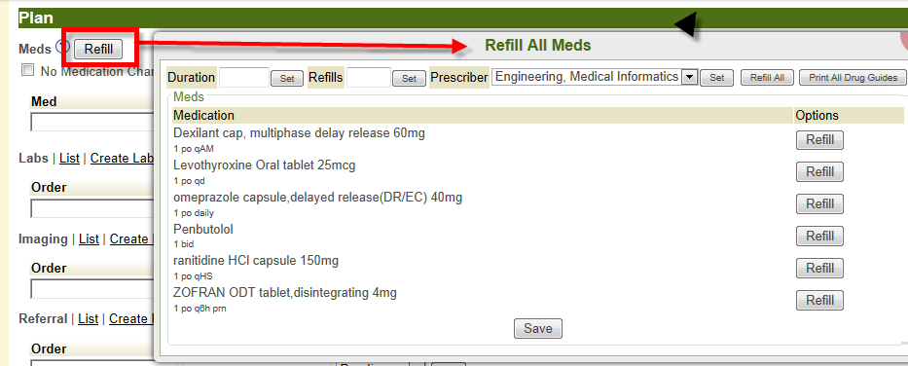This screenshot has height=366, width=908.
Task: Click Print All Drug Guides button
Action: point(853,78)
